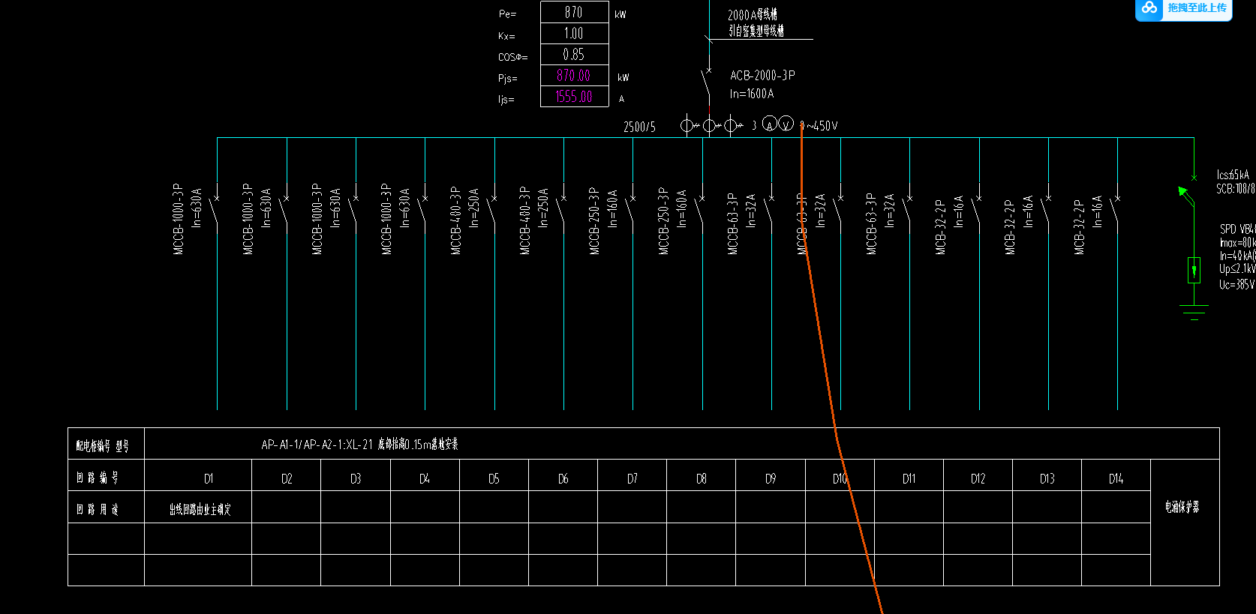This screenshot has height=614, width=1256.
Task: Click the D9 circuit cell
Action: point(771,475)
